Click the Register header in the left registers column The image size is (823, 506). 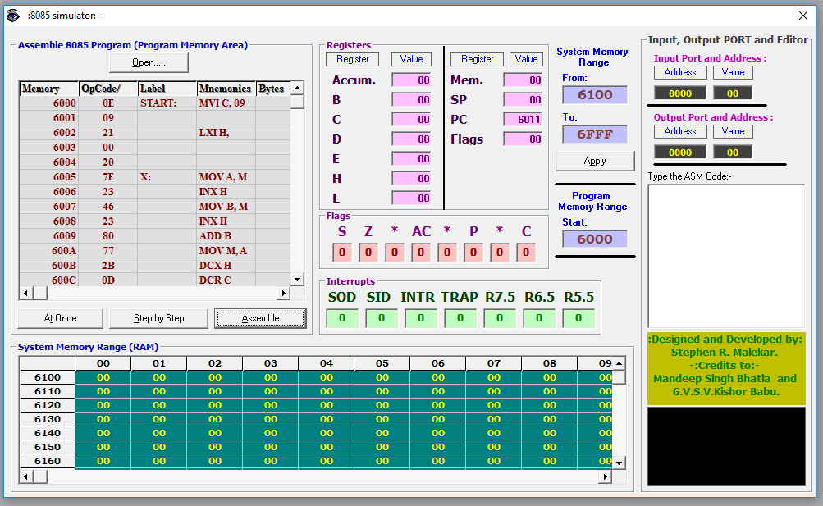click(x=351, y=59)
